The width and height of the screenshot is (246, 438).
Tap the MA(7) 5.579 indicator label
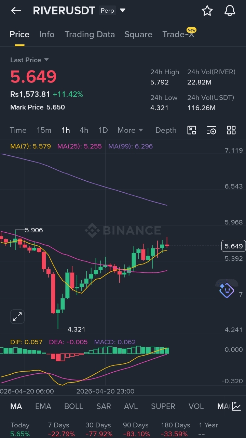(x=30, y=146)
